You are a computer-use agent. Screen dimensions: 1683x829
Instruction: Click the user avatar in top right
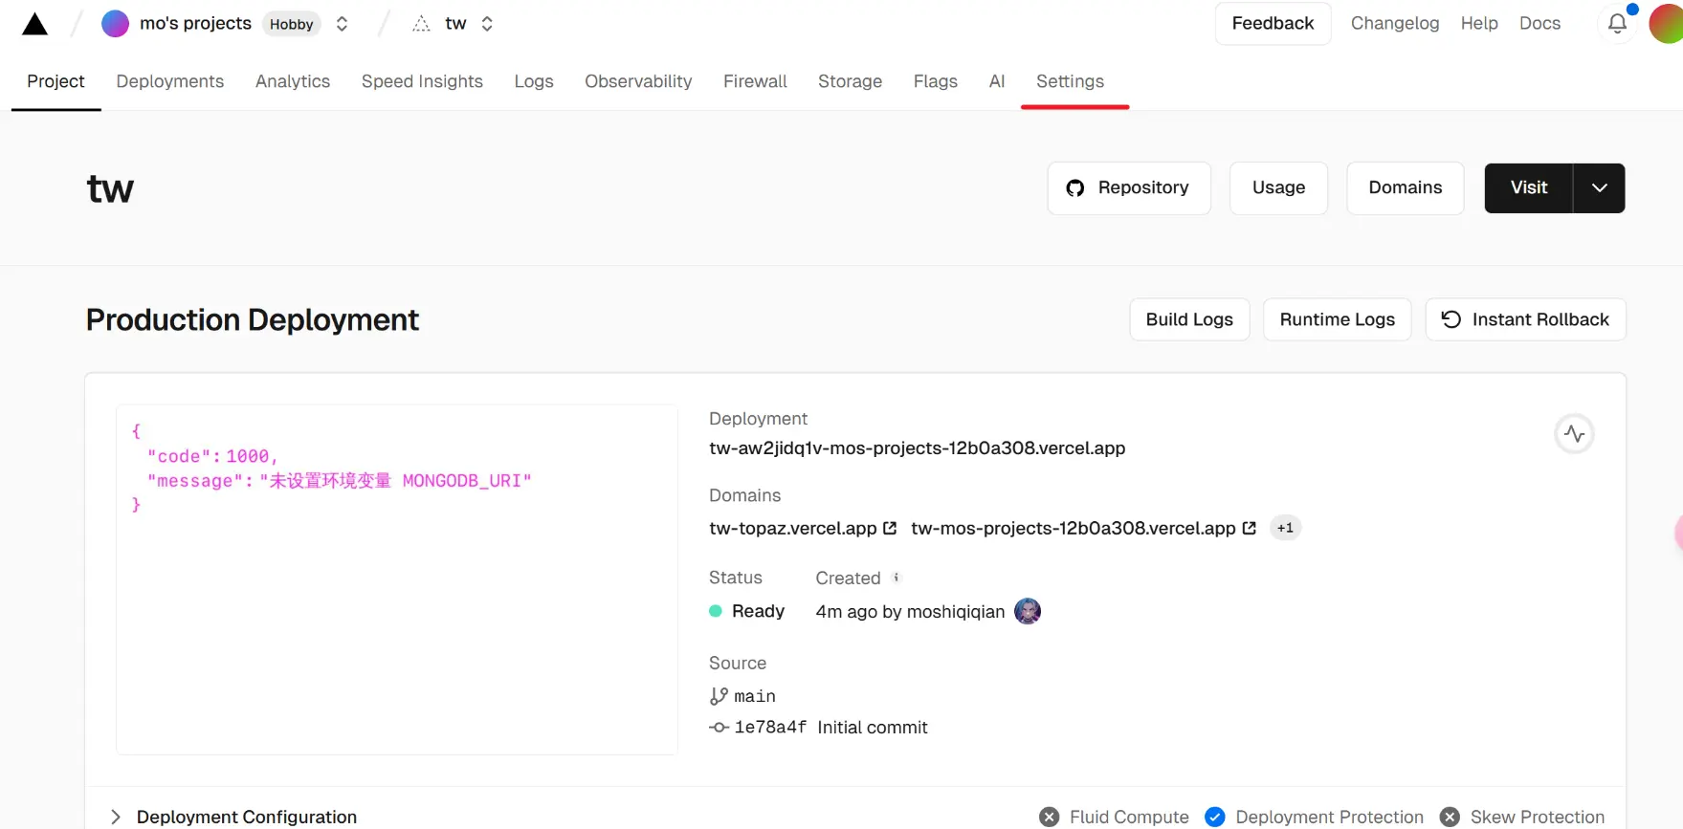pos(1667,24)
